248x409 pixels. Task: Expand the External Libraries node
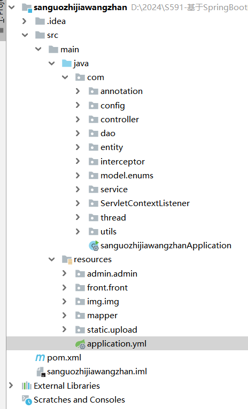pos(11,386)
